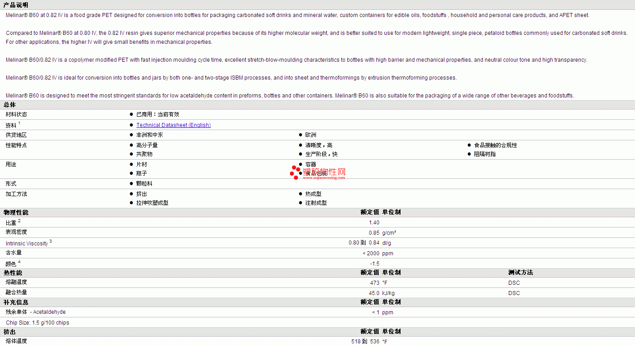Screen dimensions: 635x346
Task: Select the < 1 acetaldehyde value
Action: 376,312
